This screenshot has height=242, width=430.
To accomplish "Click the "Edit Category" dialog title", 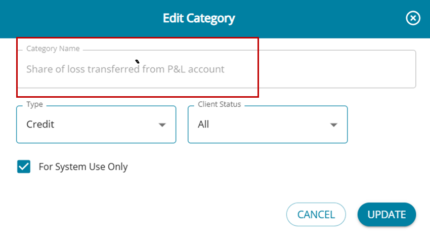I will pos(199,19).
